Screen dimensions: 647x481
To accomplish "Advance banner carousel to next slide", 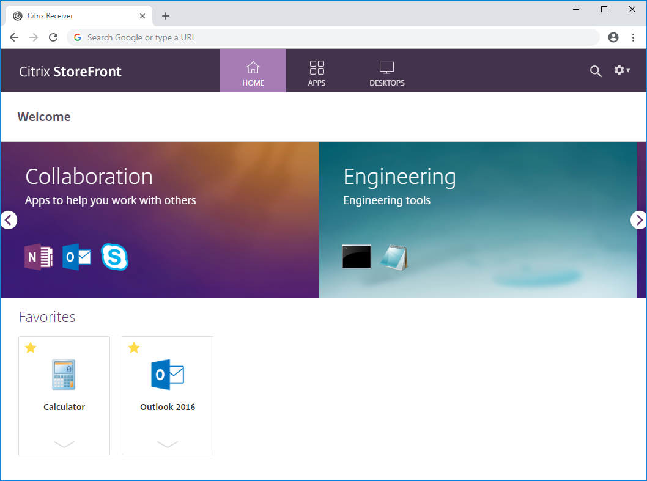I will pos(638,220).
